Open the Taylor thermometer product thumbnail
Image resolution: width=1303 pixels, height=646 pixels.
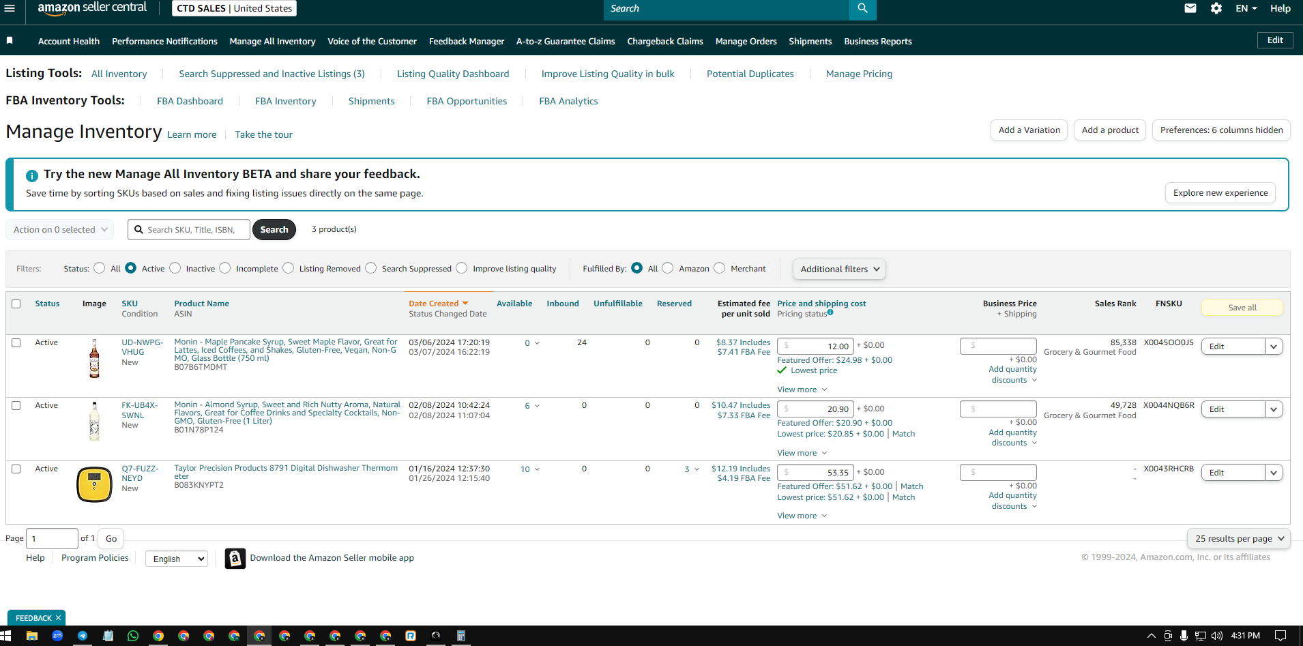95,484
